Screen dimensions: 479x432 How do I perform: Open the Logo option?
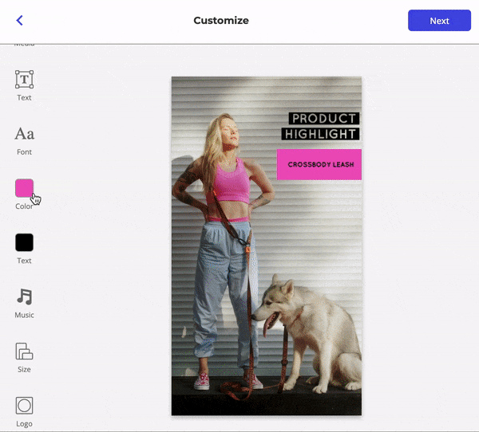[24, 406]
